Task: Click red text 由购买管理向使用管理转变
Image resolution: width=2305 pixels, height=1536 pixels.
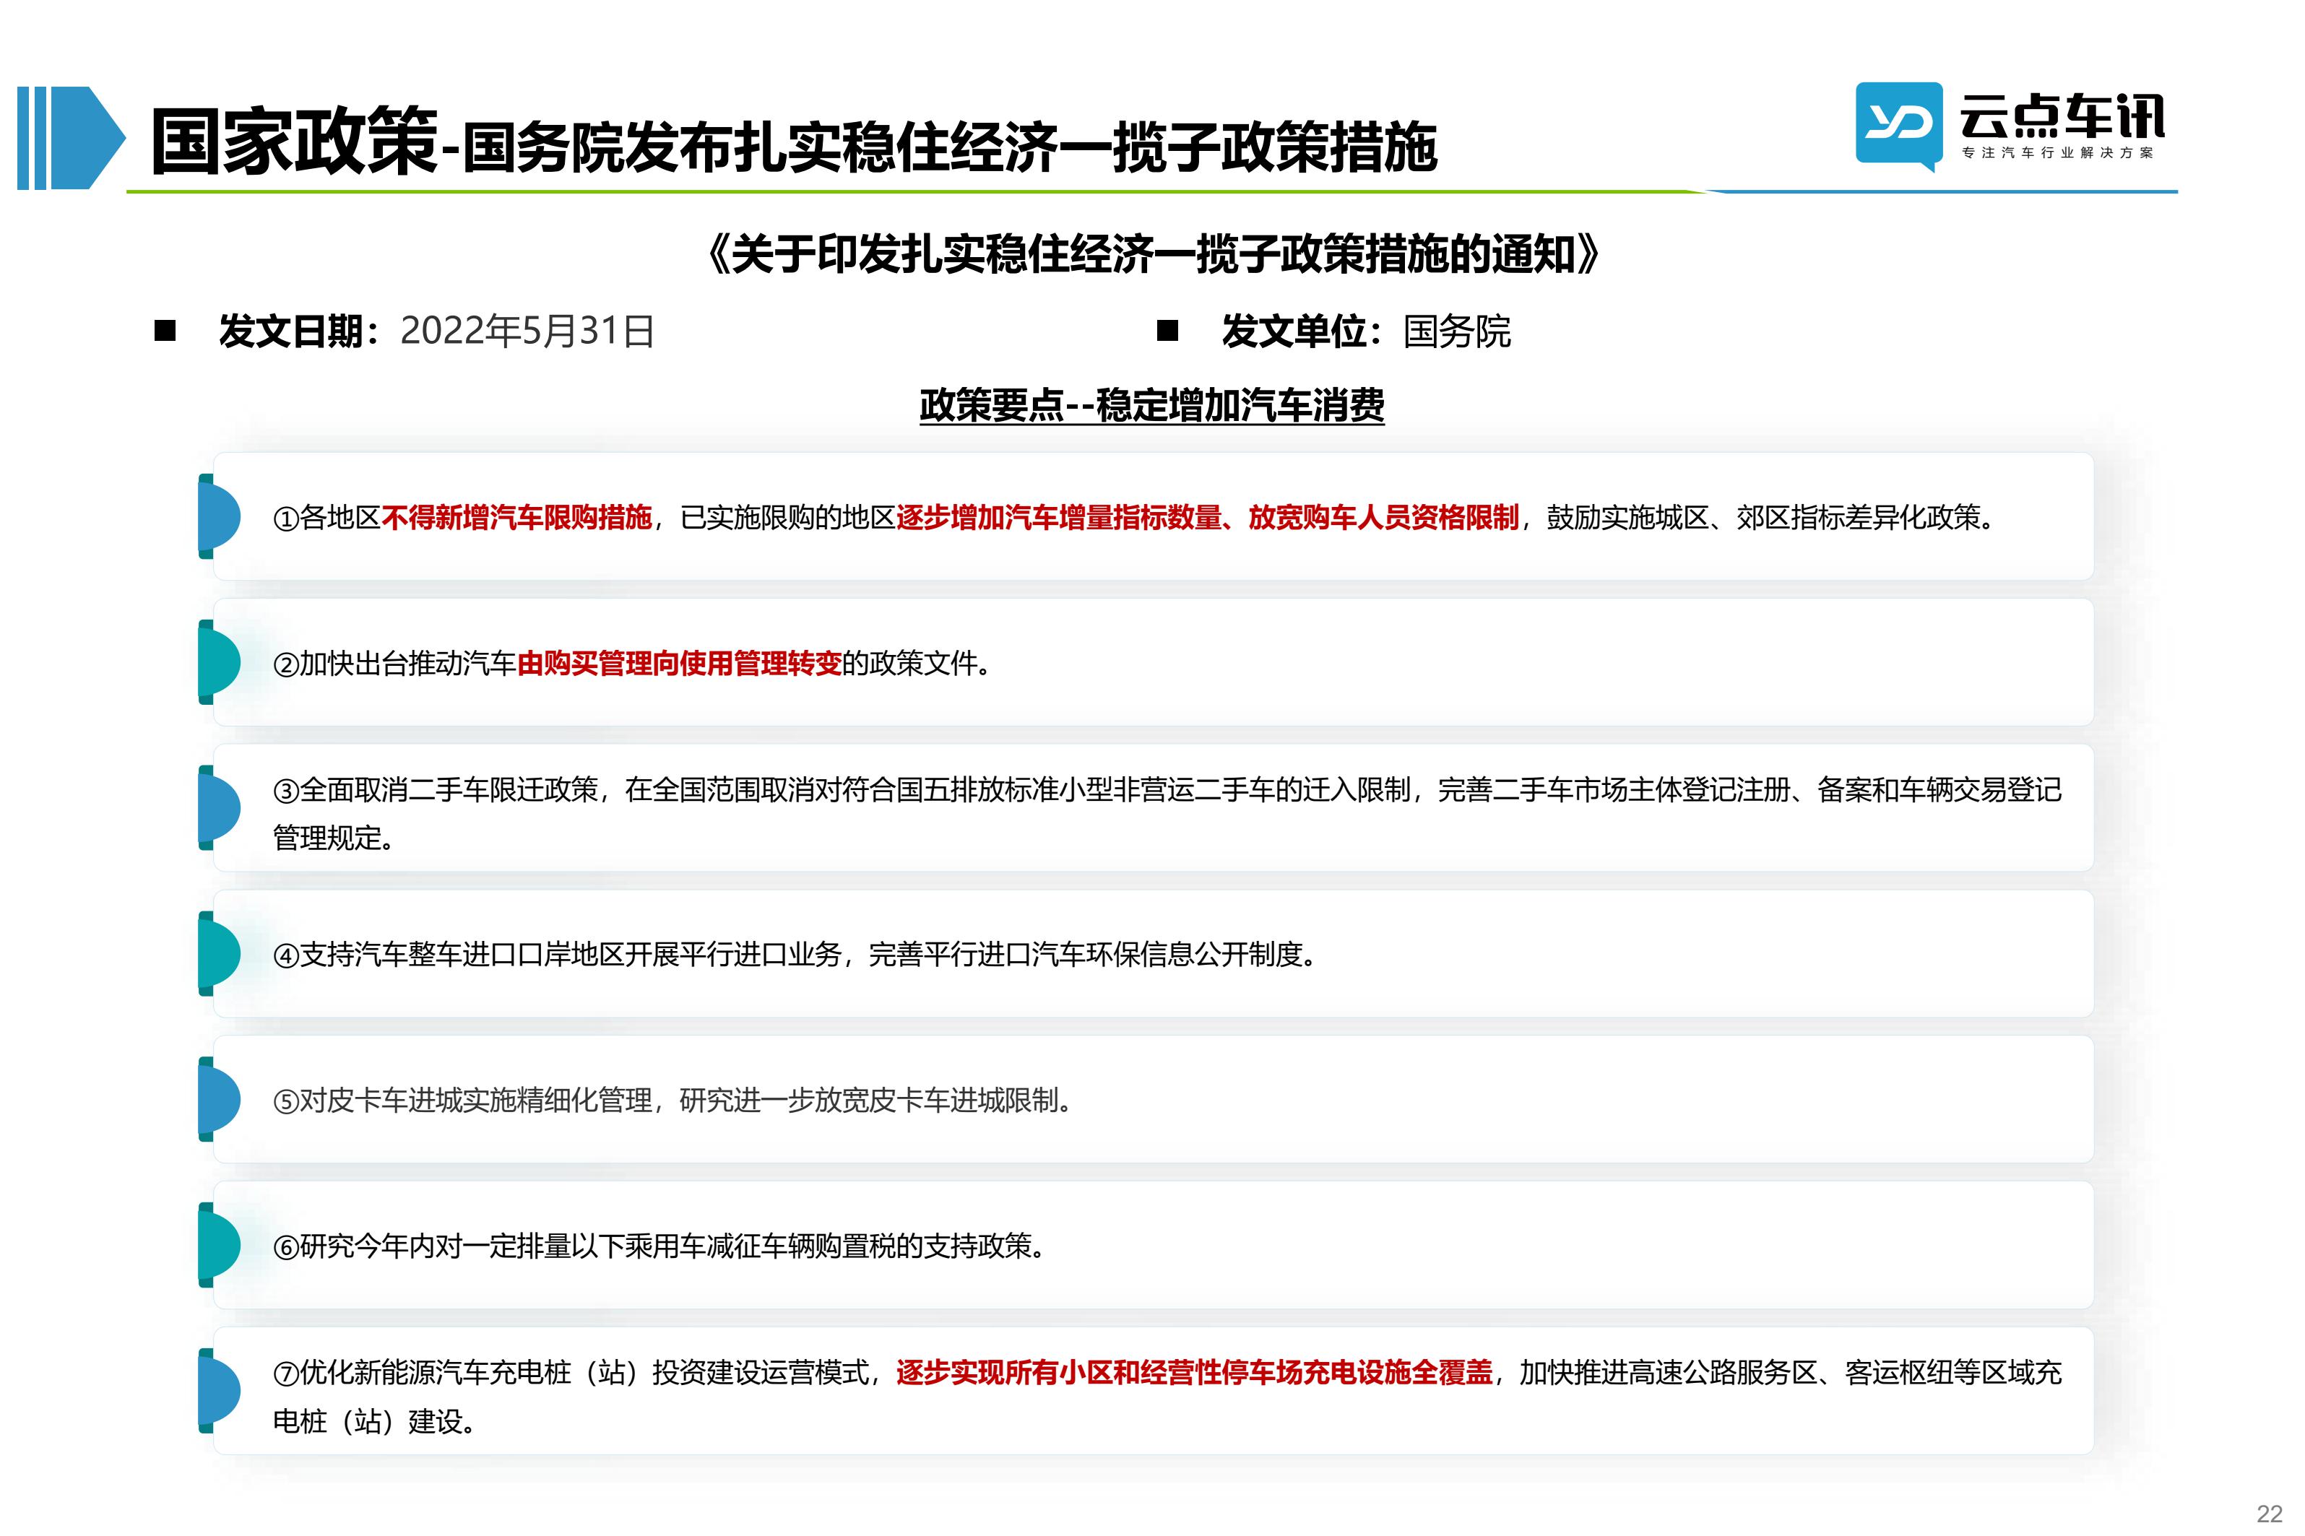Action: pos(679,663)
